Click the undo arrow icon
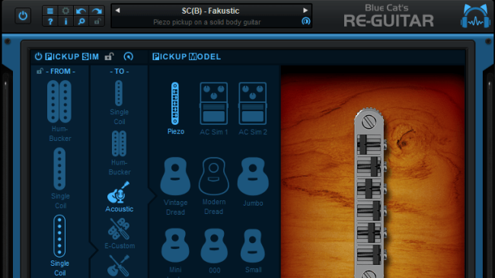This screenshot has height=278, width=495. [81, 11]
